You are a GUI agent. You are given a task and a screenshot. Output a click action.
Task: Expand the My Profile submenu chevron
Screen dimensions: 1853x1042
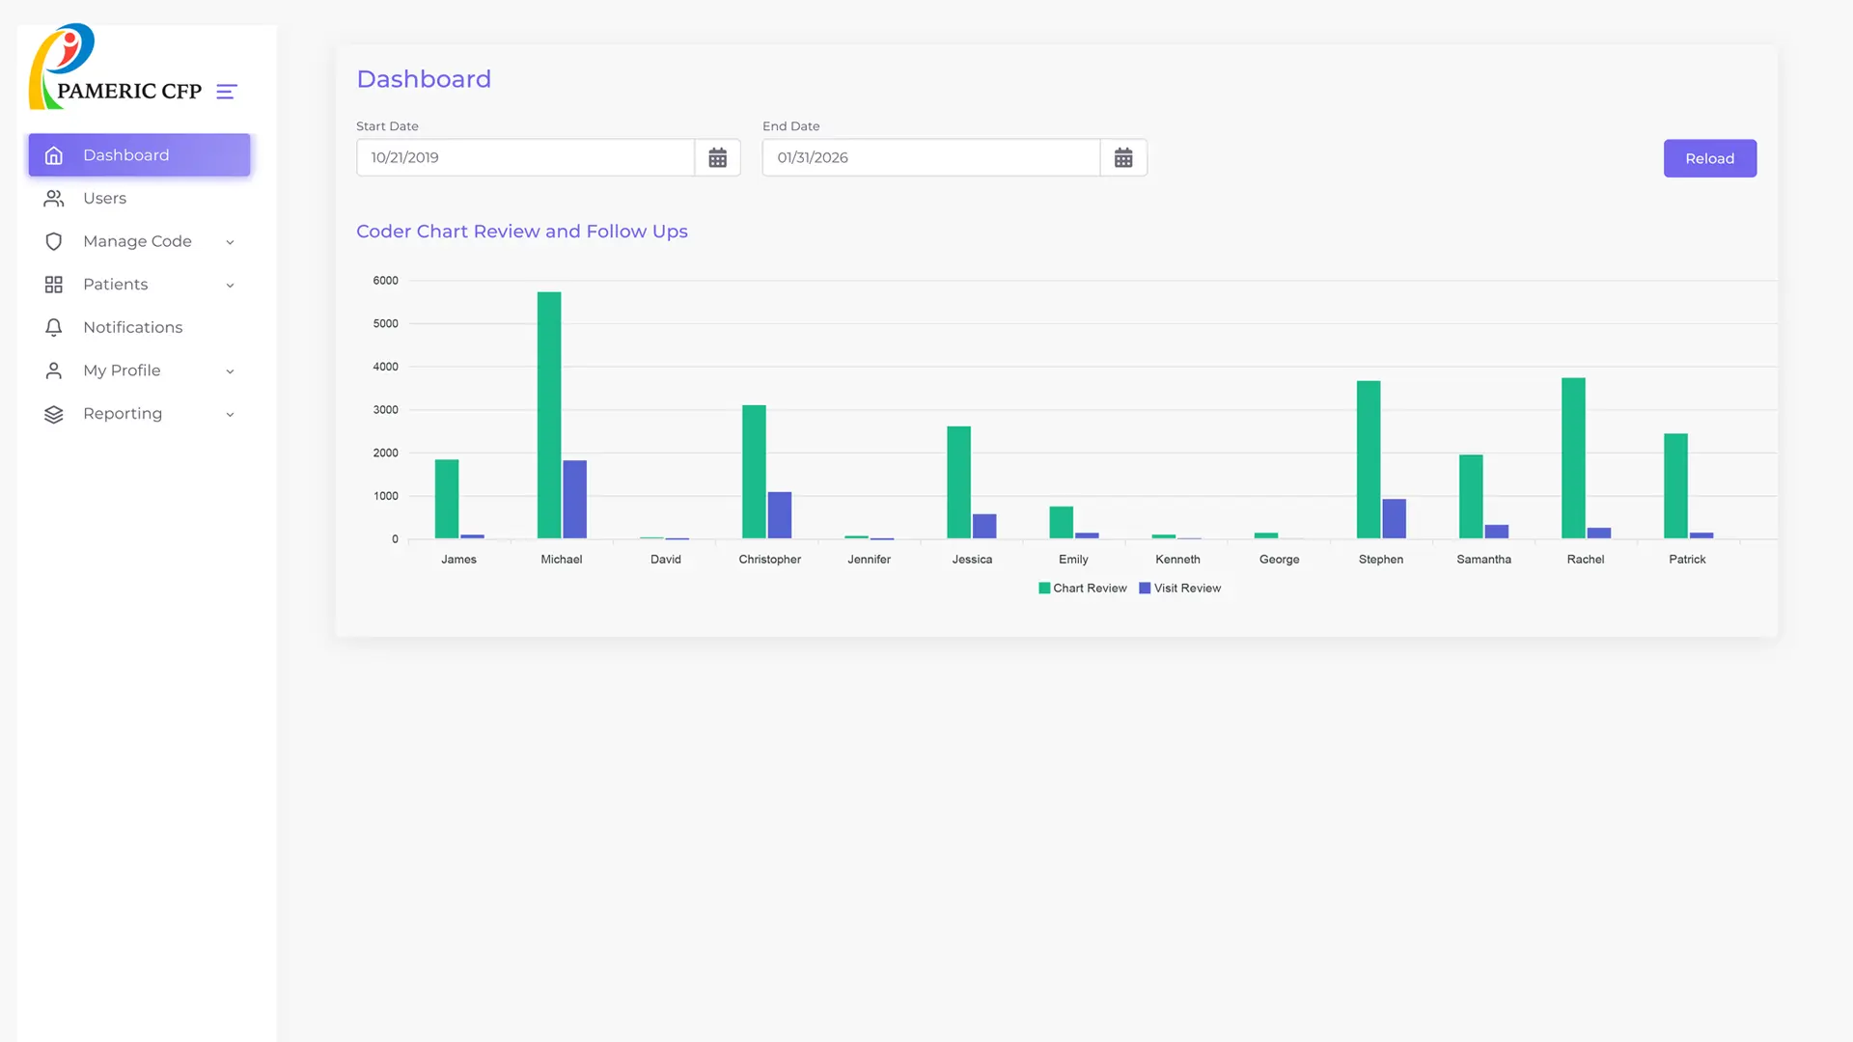230,371
